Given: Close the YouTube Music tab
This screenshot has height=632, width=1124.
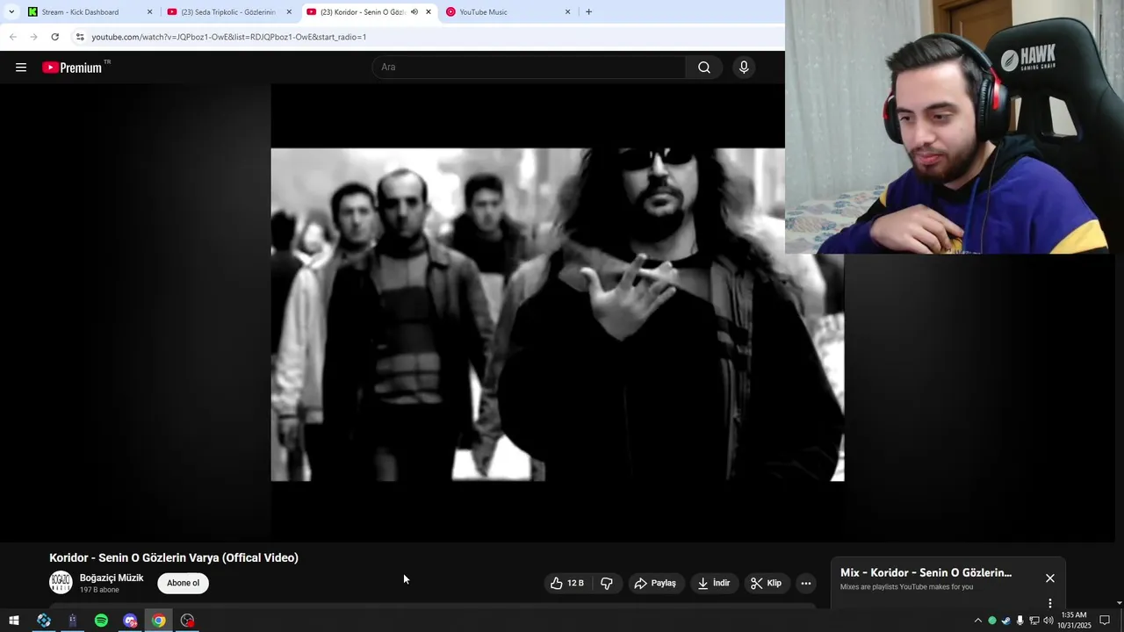Looking at the screenshot, I should [567, 12].
